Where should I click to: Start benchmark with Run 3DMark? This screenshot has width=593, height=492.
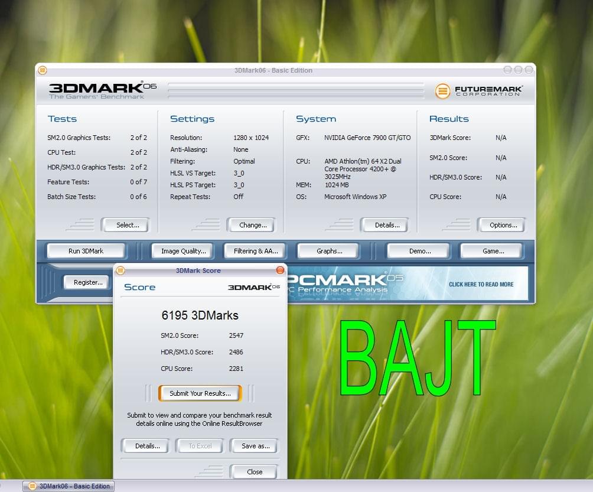pyautogui.click(x=86, y=251)
